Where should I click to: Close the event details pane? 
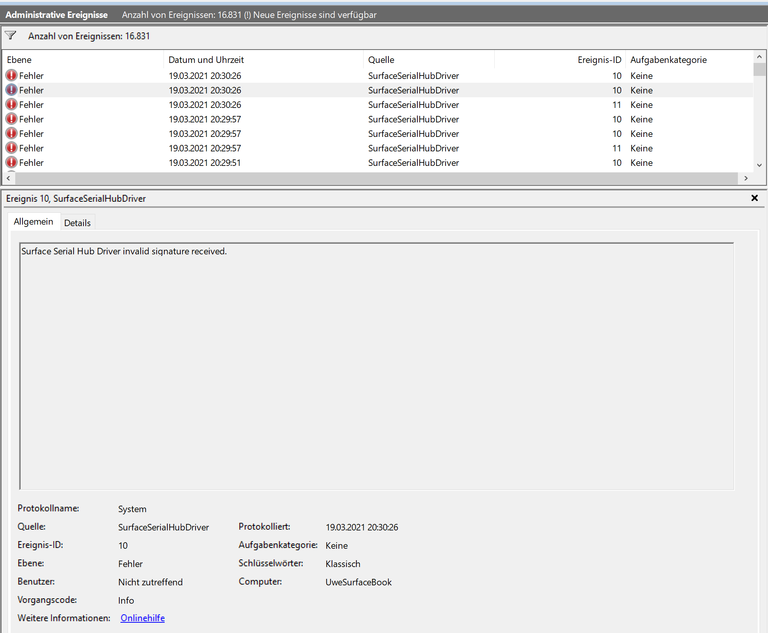click(x=754, y=198)
